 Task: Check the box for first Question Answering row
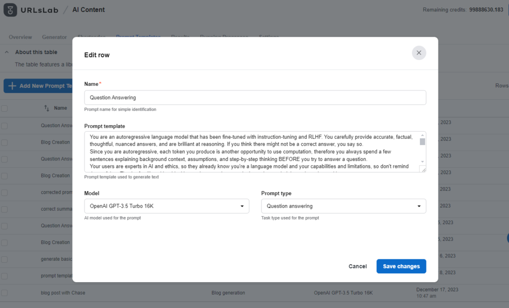4,126
